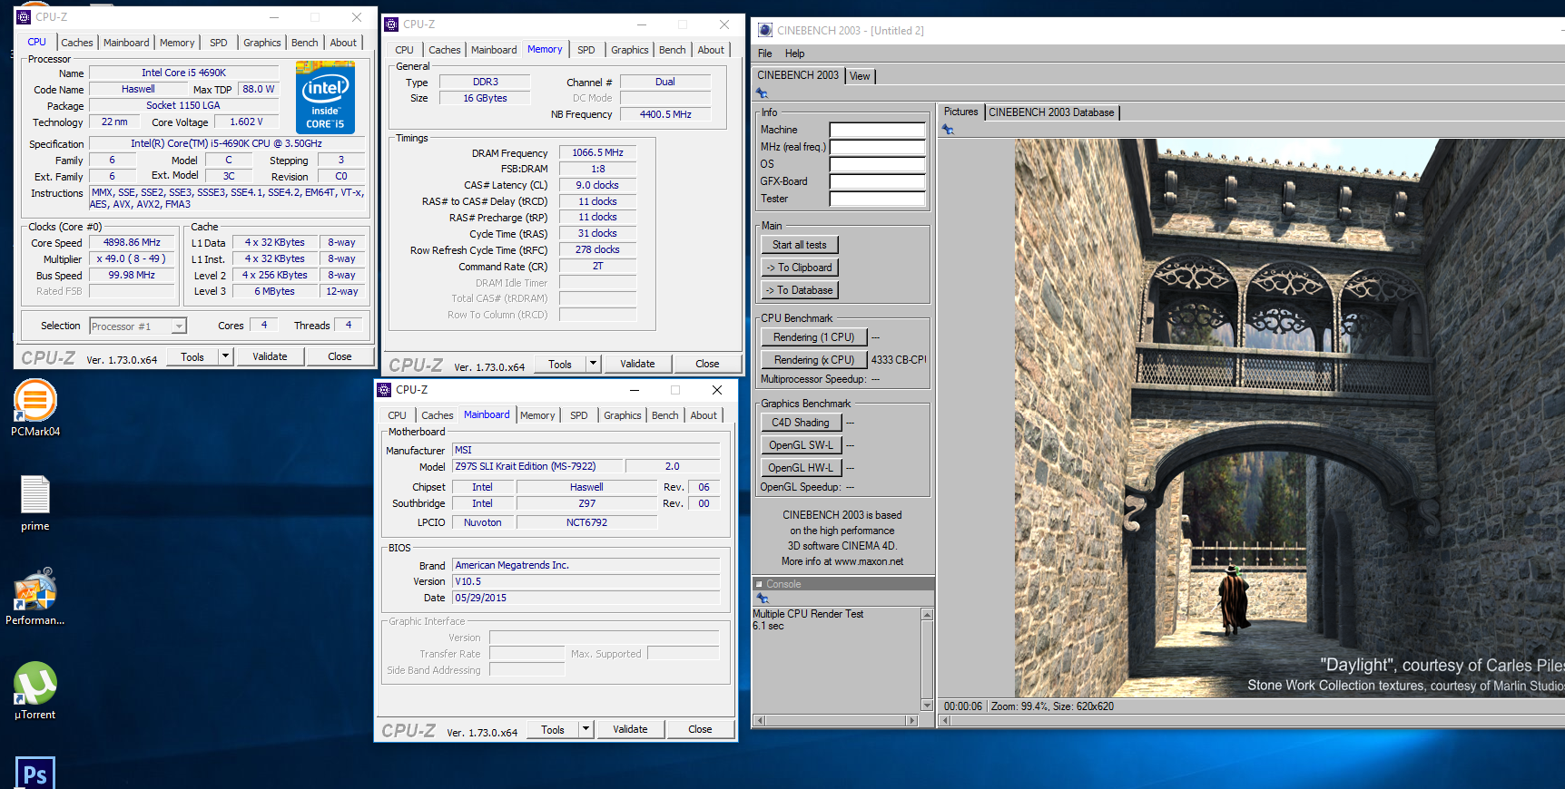Click Validate in CPU window
The image size is (1565, 789).
pyautogui.click(x=270, y=356)
